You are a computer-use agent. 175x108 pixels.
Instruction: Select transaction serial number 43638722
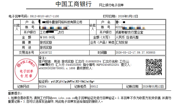click(x=46, y=52)
